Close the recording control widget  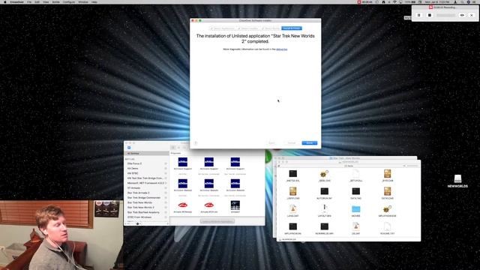472,15
